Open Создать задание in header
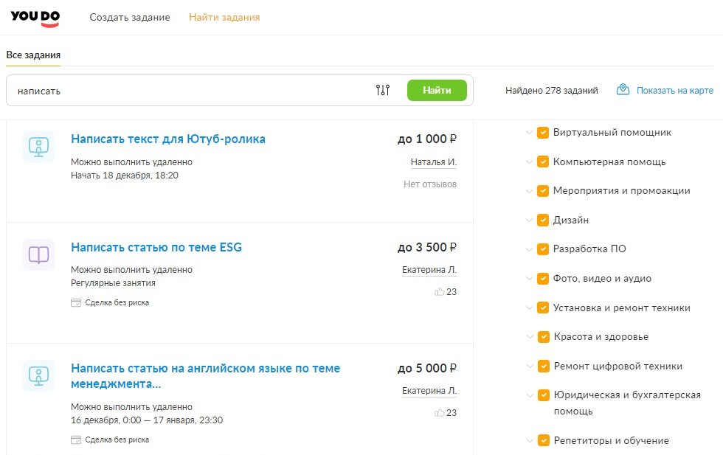Screen dimensions: 723x455 (x=130, y=18)
